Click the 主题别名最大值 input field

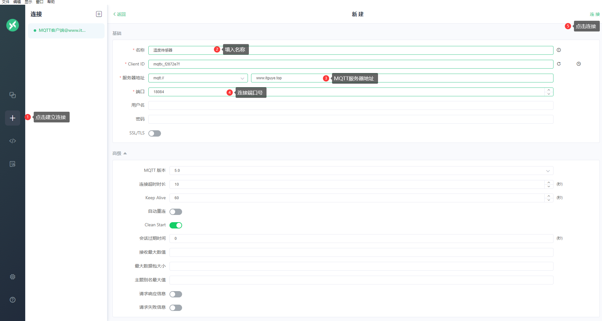361,280
